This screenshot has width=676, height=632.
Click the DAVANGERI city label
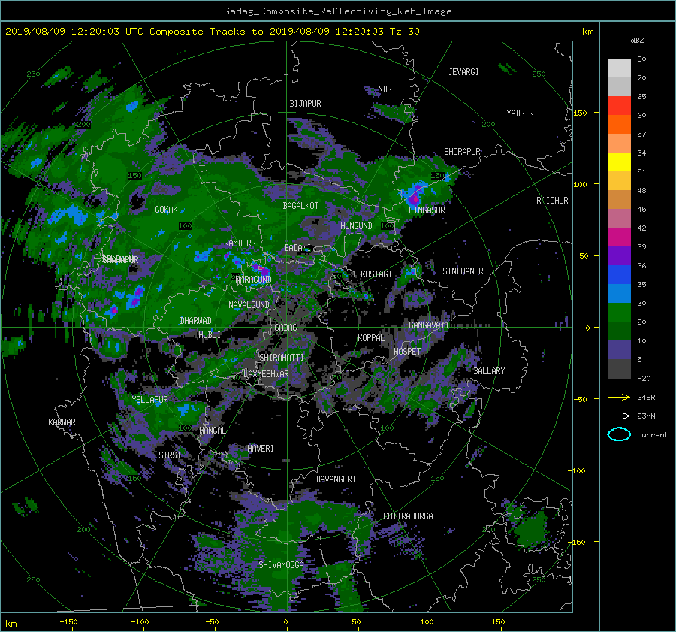tap(336, 479)
